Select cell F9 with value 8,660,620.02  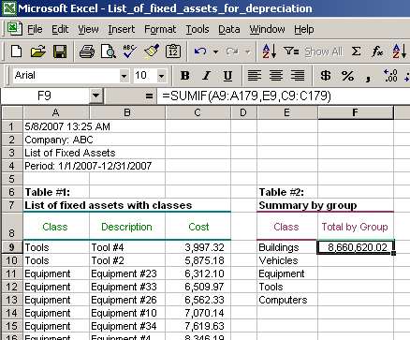click(x=356, y=247)
